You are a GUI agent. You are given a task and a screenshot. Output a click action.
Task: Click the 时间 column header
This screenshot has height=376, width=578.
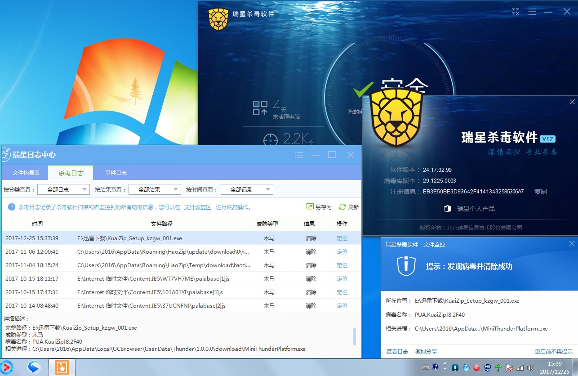coord(37,224)
